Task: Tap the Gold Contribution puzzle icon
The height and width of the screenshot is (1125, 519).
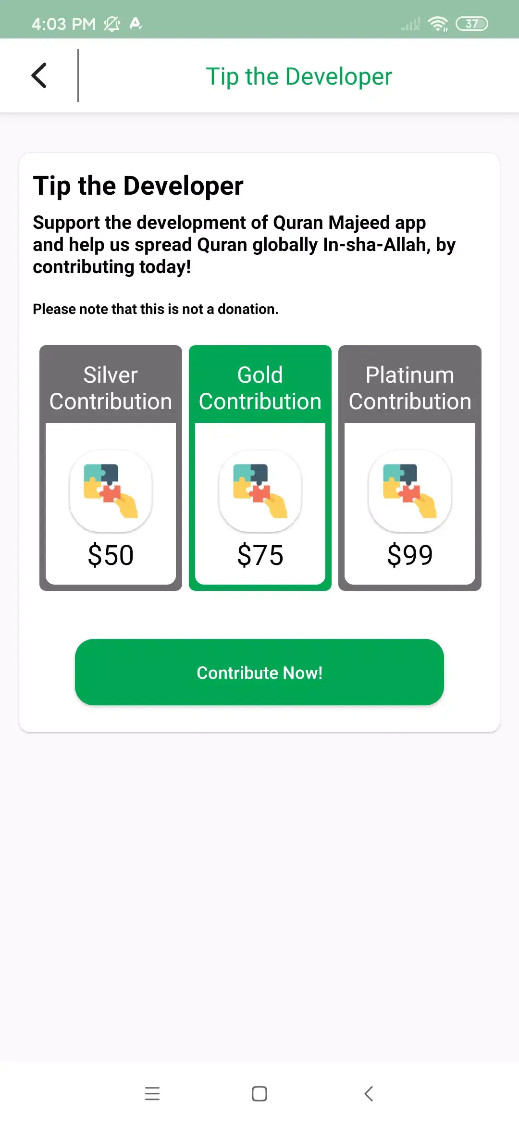Action: click(x=260, y=491)
